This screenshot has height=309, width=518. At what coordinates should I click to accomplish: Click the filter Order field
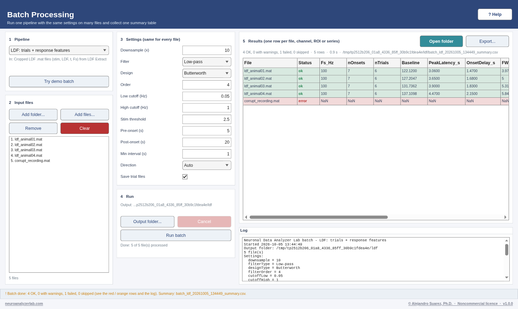(x=207, y=85)
